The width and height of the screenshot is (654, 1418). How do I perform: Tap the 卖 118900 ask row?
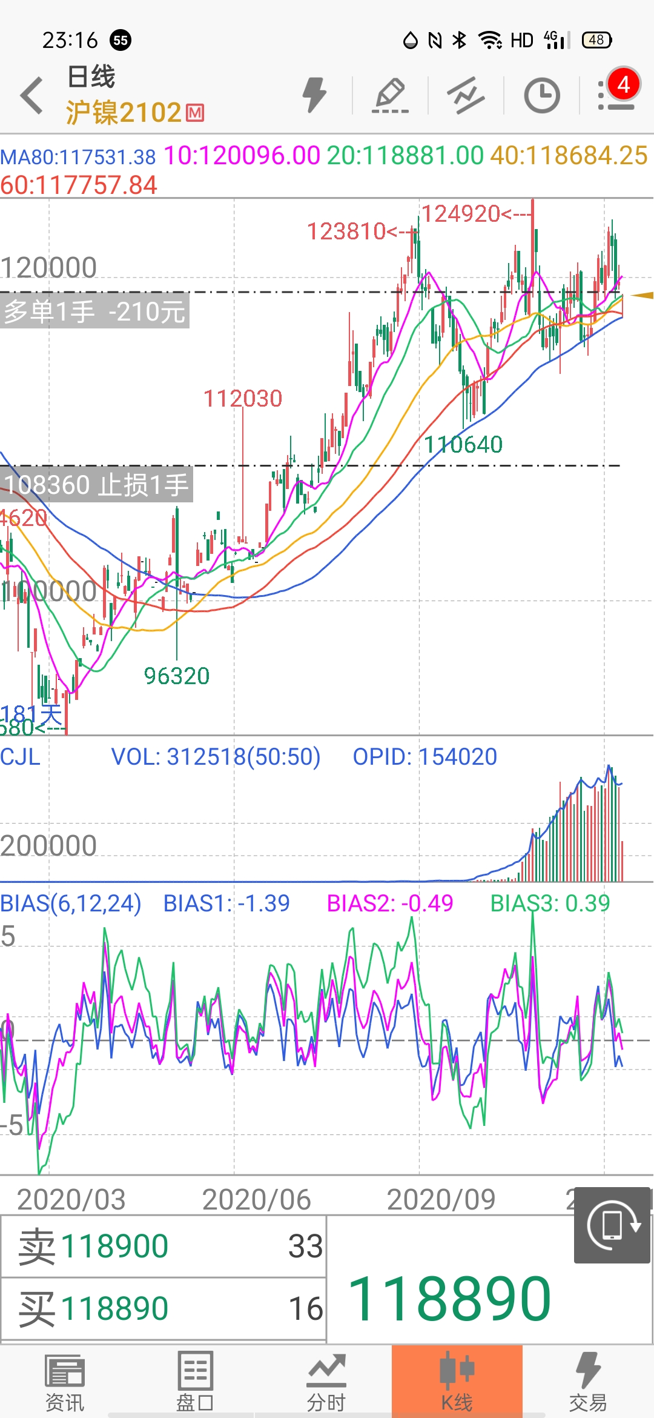click(x=163, y=1247)
